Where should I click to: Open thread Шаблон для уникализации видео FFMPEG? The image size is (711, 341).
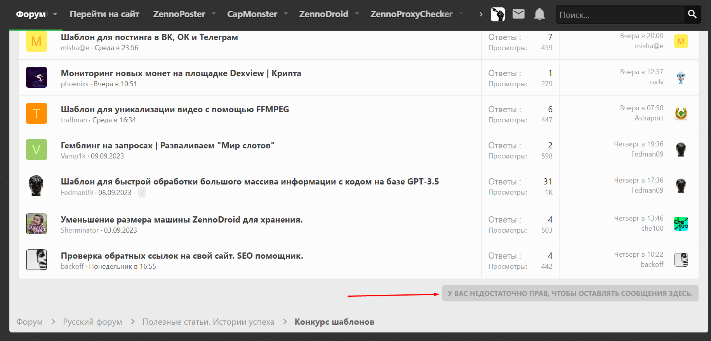pos(175,110)
